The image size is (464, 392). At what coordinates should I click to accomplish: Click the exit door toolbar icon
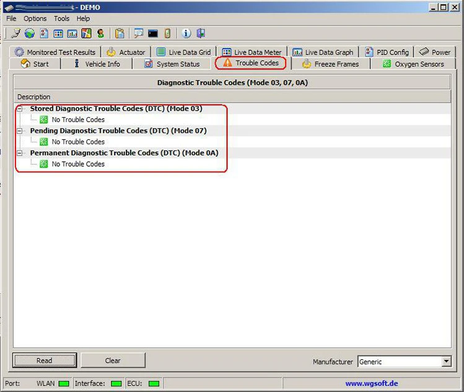201,33
